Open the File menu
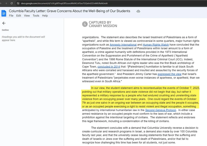Image resolution: width=207 pixels, height=146 pixels. coord(11,16)
